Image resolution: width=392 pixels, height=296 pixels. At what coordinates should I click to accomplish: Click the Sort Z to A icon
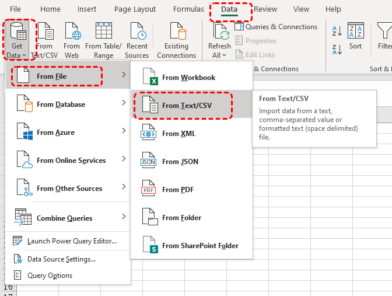pyautogui.click(x=337, y=48)
